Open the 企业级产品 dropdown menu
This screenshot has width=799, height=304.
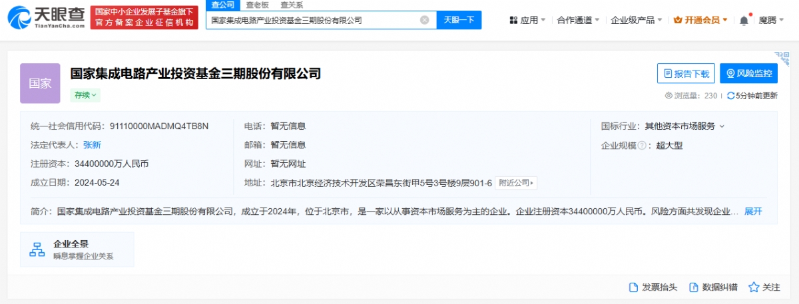coord(637,21)
